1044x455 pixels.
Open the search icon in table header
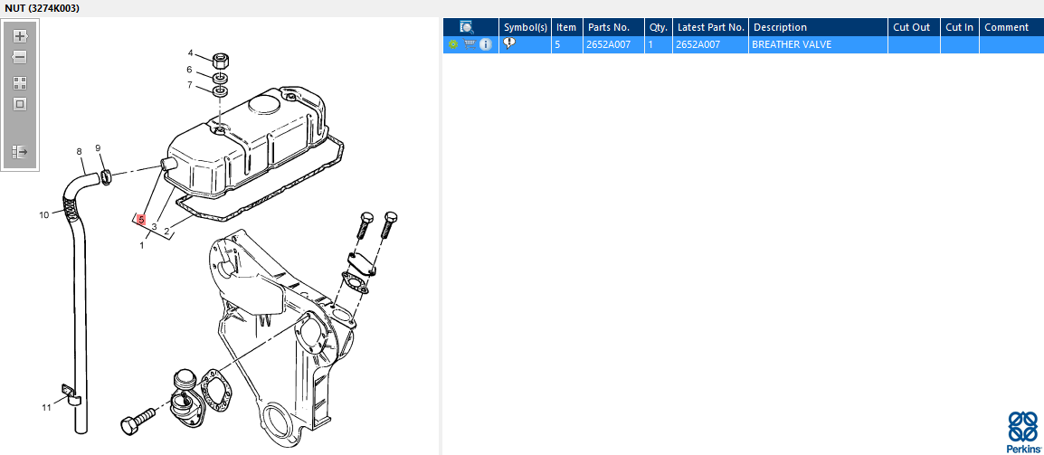click(x=466, y=27)
